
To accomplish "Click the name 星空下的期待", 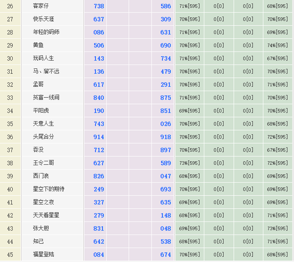I will coord(49,189).
